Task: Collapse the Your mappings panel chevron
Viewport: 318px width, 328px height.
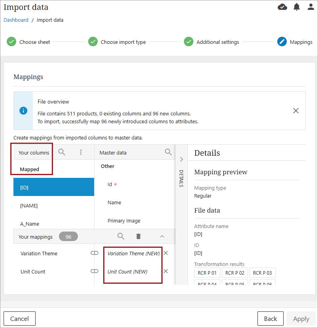Action: pyautogui.click(x=162, y=236)
